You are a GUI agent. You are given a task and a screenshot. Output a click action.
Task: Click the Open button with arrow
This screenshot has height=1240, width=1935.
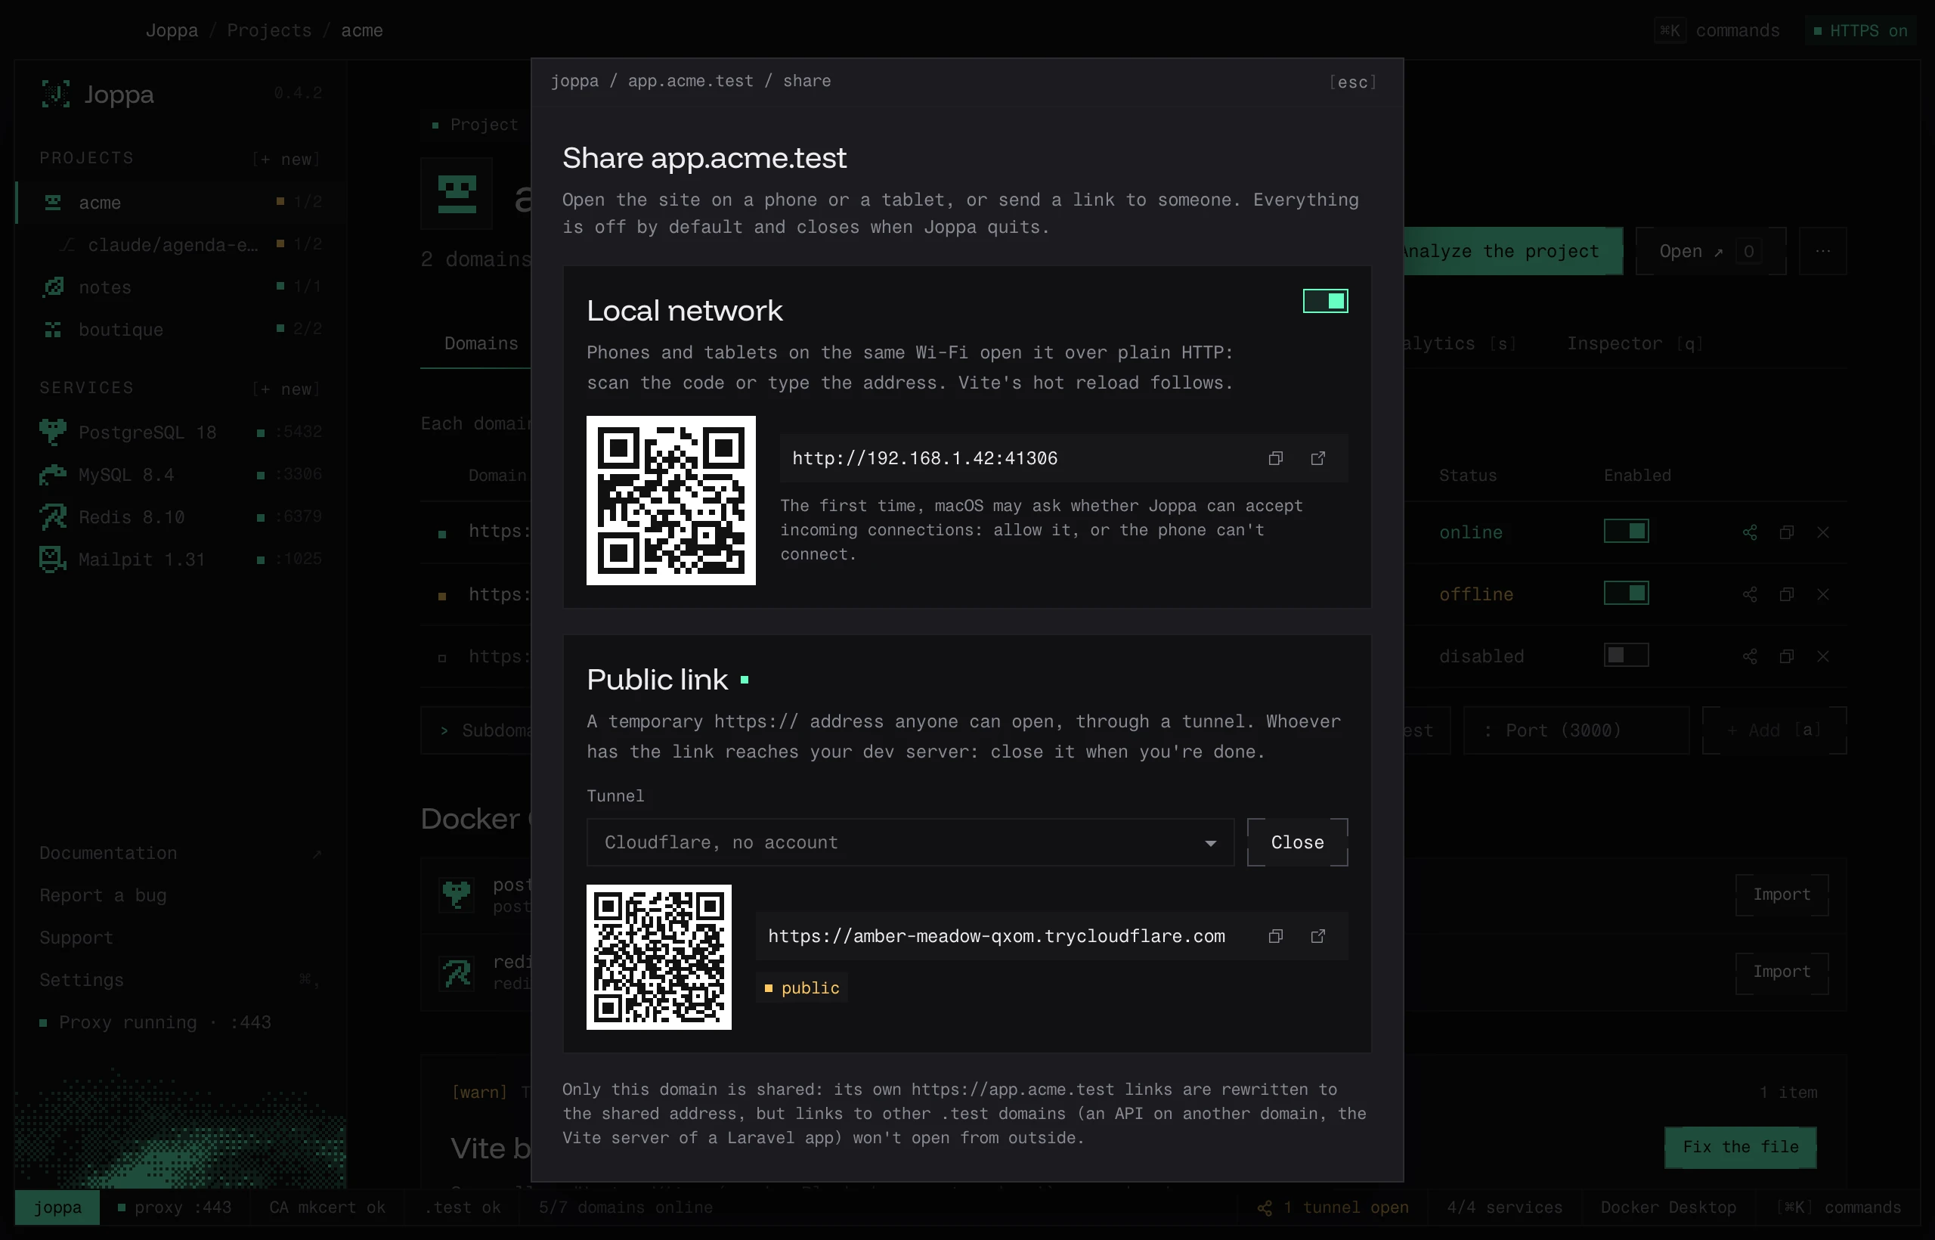click(1711, 251)
